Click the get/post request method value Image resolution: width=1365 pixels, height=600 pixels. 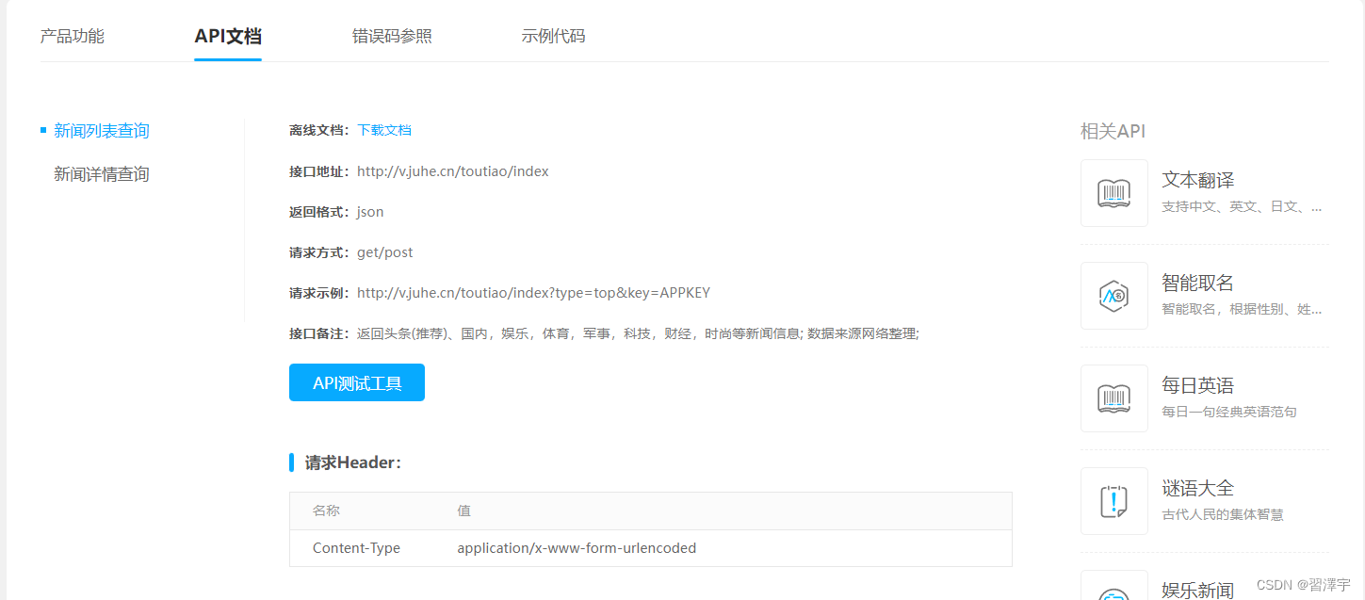coord(385,252)
